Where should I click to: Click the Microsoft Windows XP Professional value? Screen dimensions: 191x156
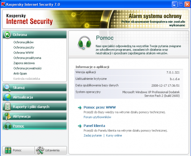151,94
